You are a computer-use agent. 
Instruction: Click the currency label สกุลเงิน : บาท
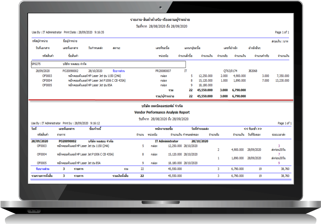tap(280, 41)
